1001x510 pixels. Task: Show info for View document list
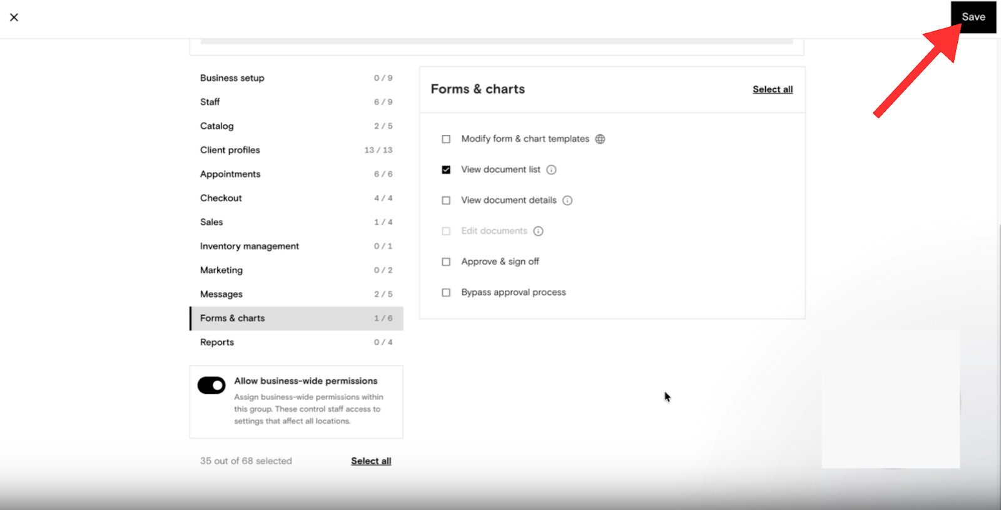tap(551, 169)
